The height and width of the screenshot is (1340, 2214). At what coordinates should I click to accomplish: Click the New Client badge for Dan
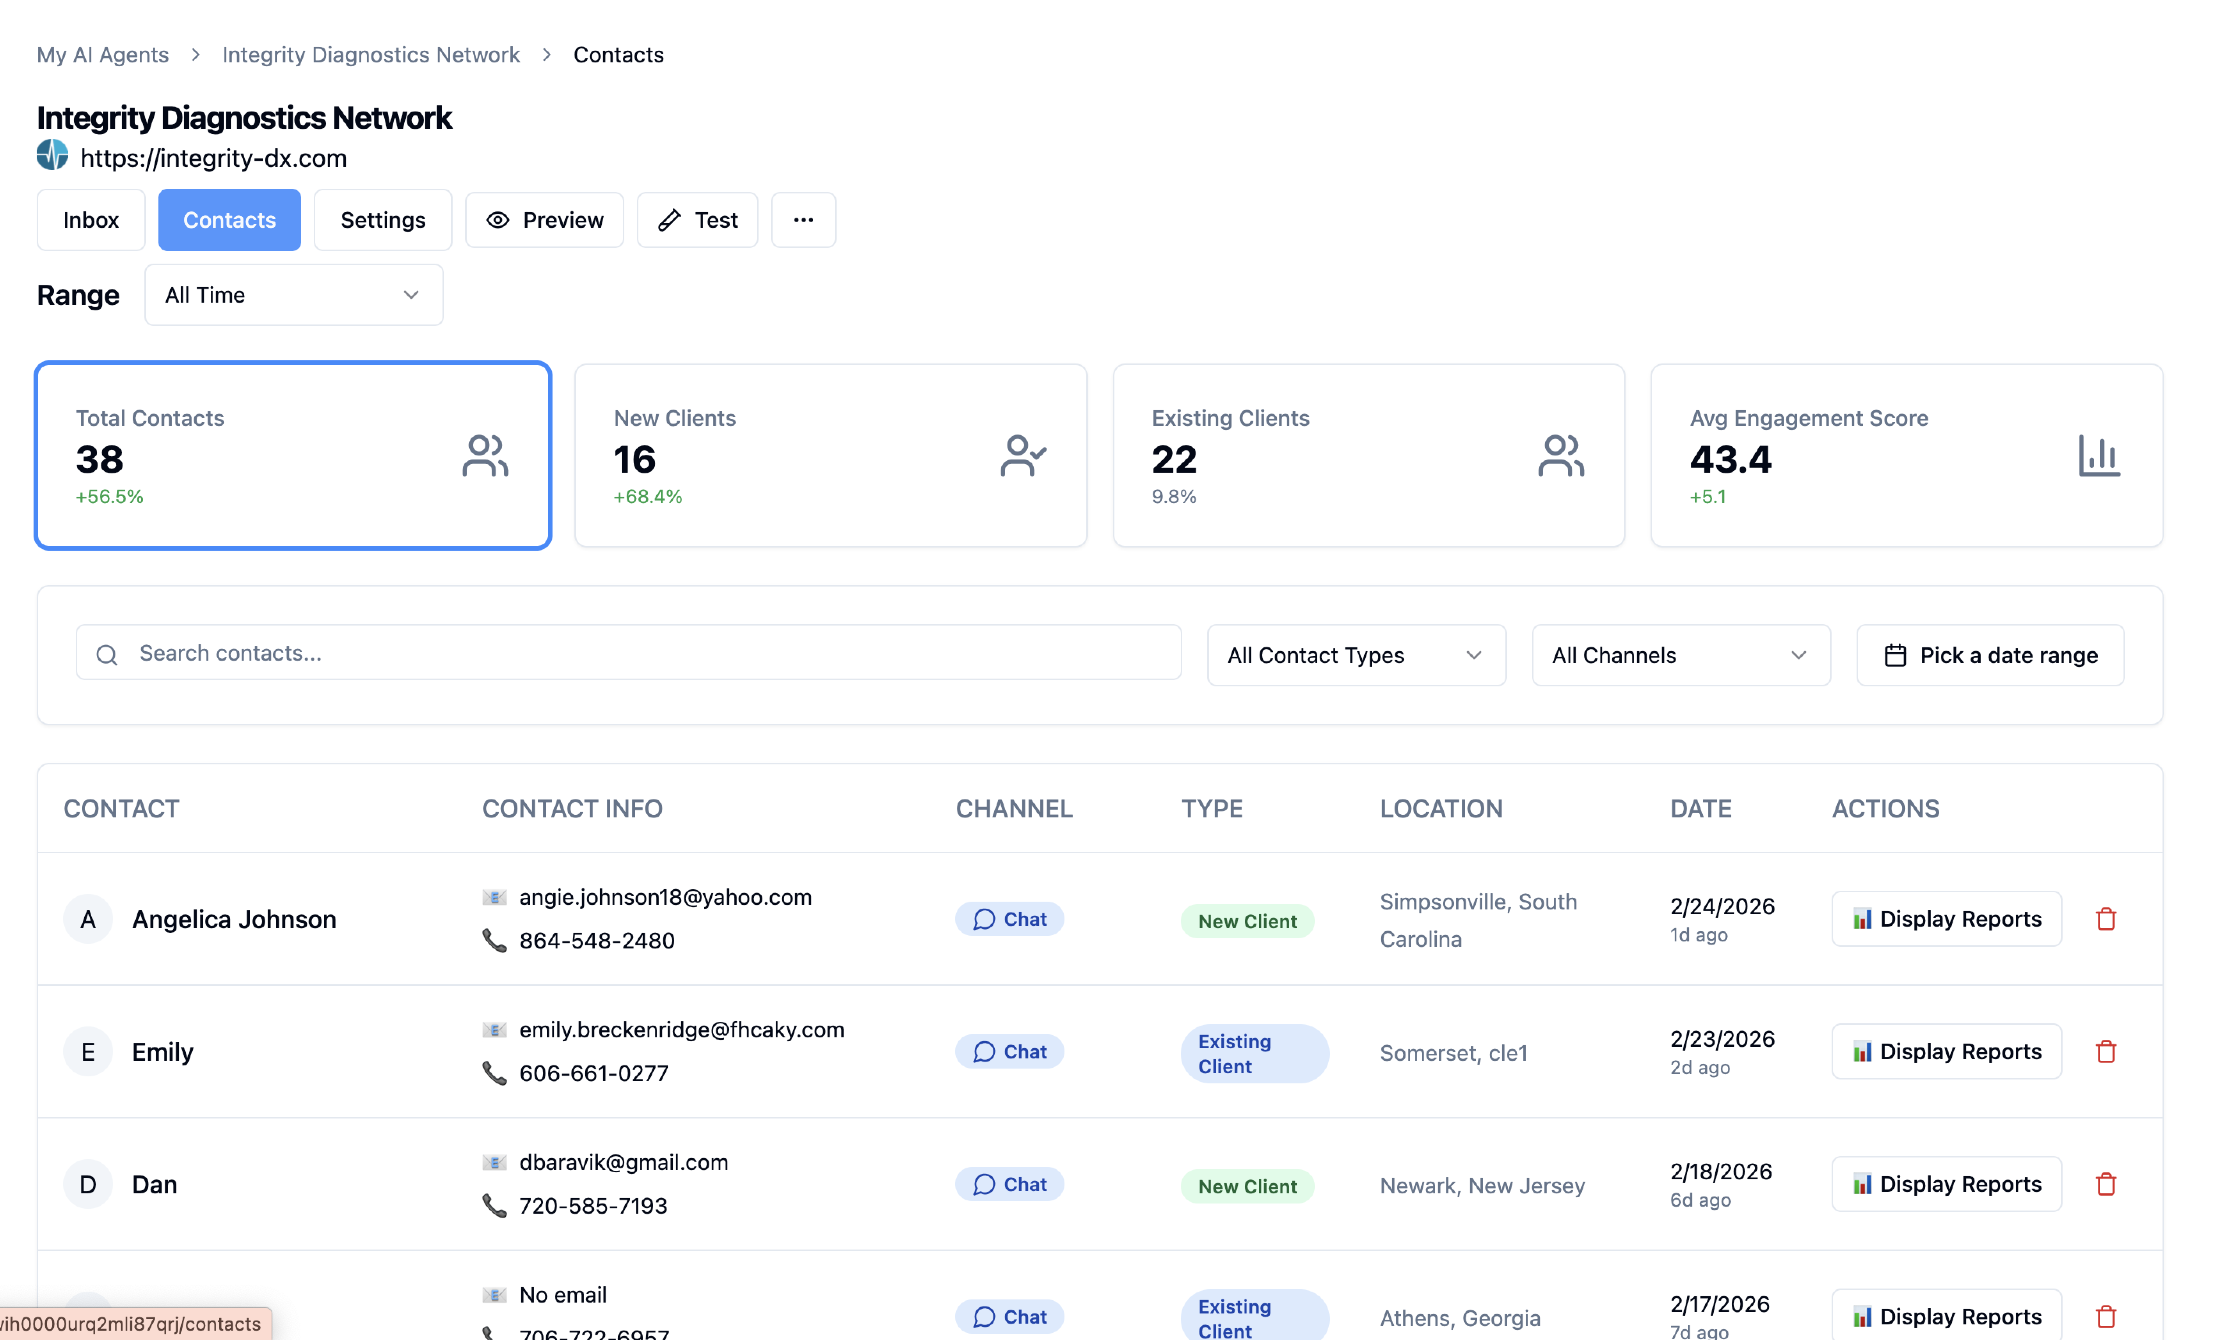(x=1247, y=1186)
